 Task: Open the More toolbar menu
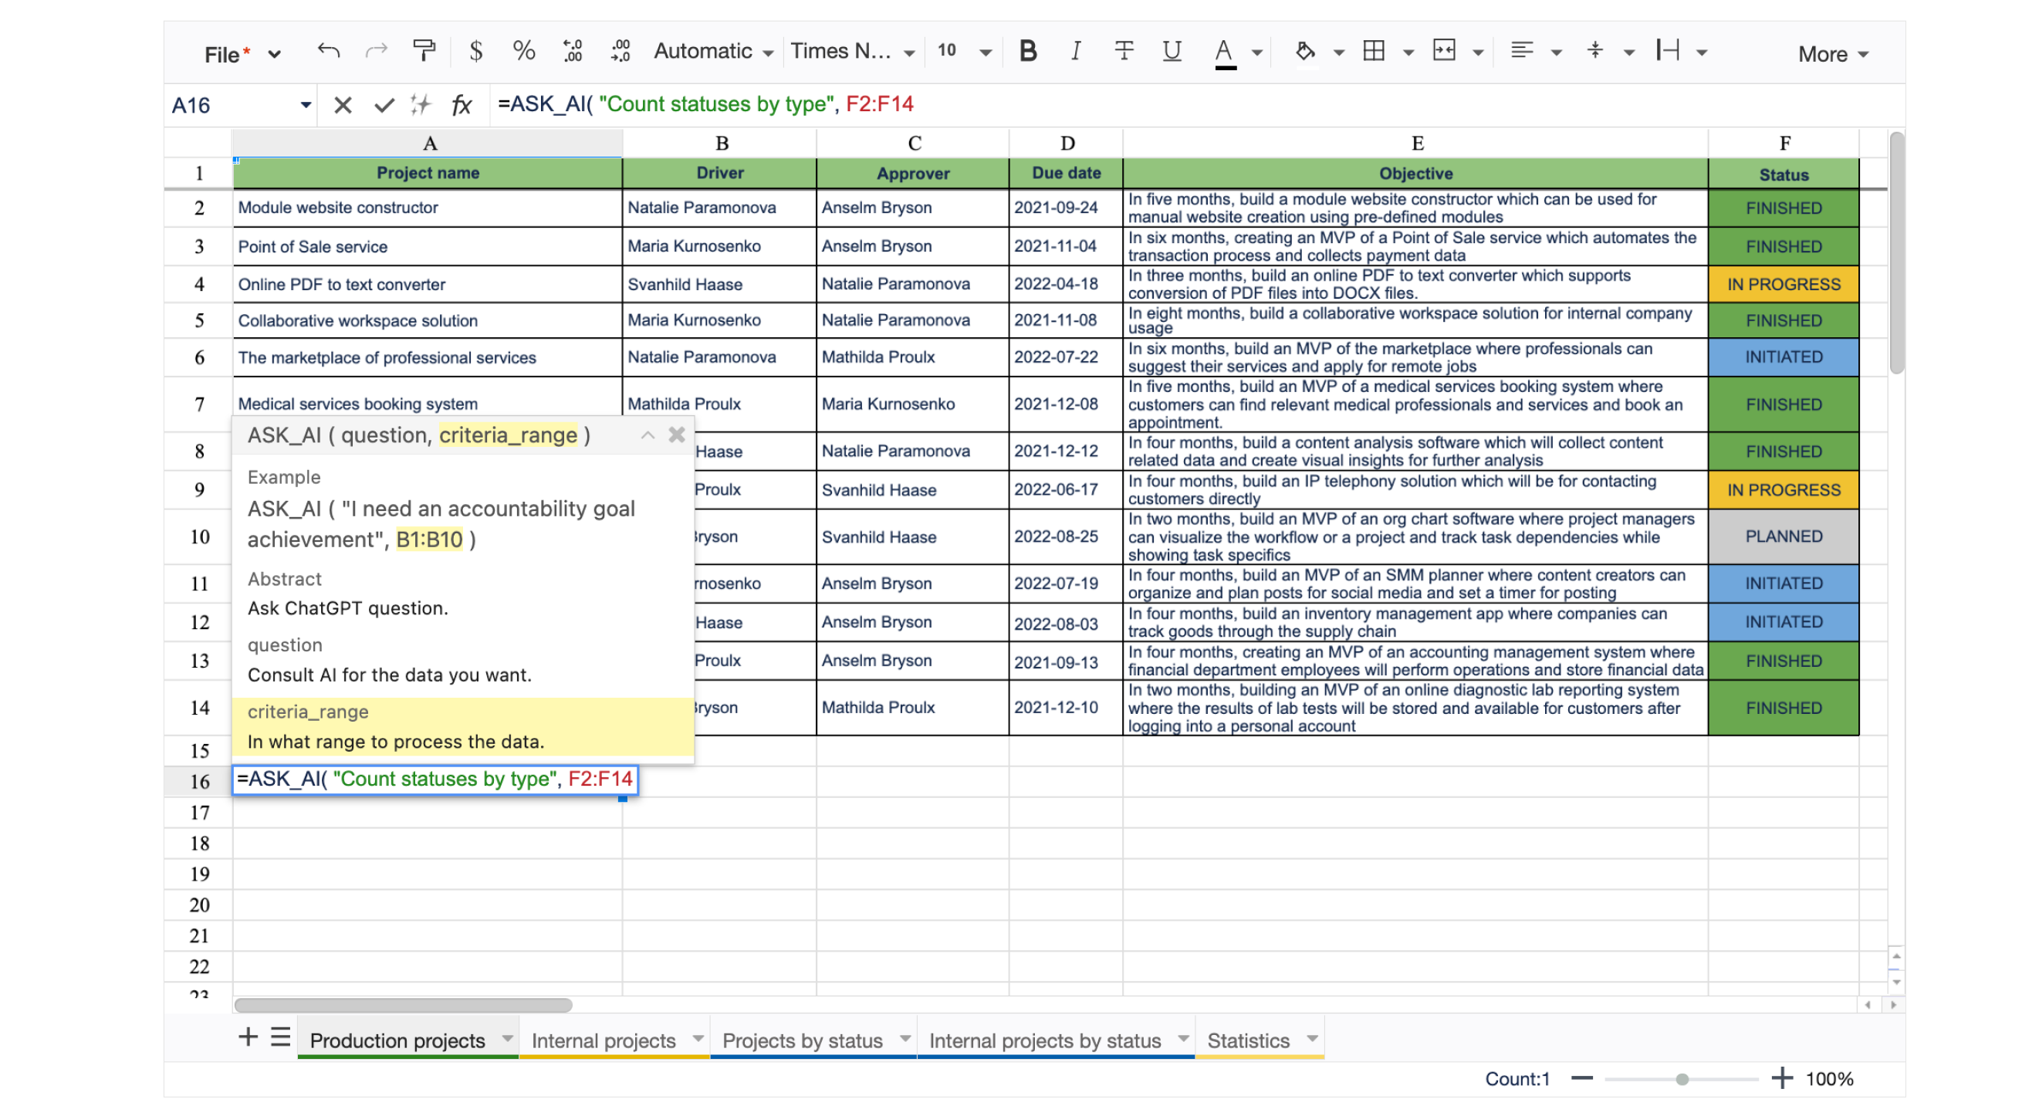(1832, 54)
